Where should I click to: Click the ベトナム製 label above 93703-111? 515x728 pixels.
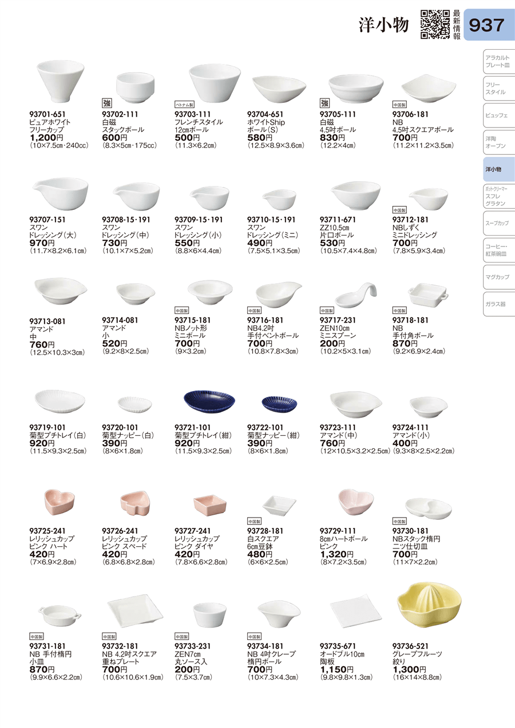pos(185,105)
